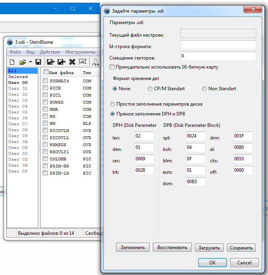
Task: Click the 'rsa' document toolbar icon
Action: click(95, 62)
